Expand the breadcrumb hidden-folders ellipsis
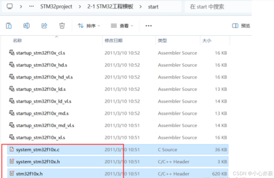The width and height of the screenshot is (274, 178). [31, 6]
